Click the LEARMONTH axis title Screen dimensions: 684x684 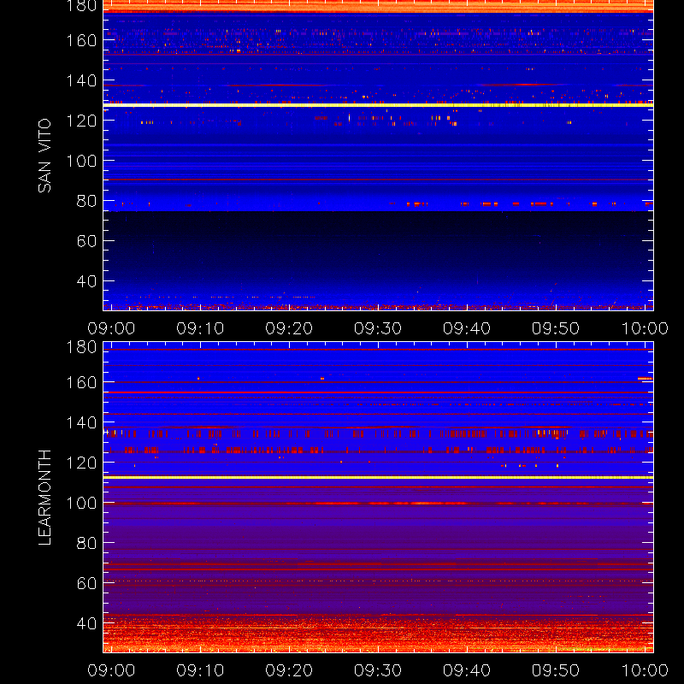(44, 497)
